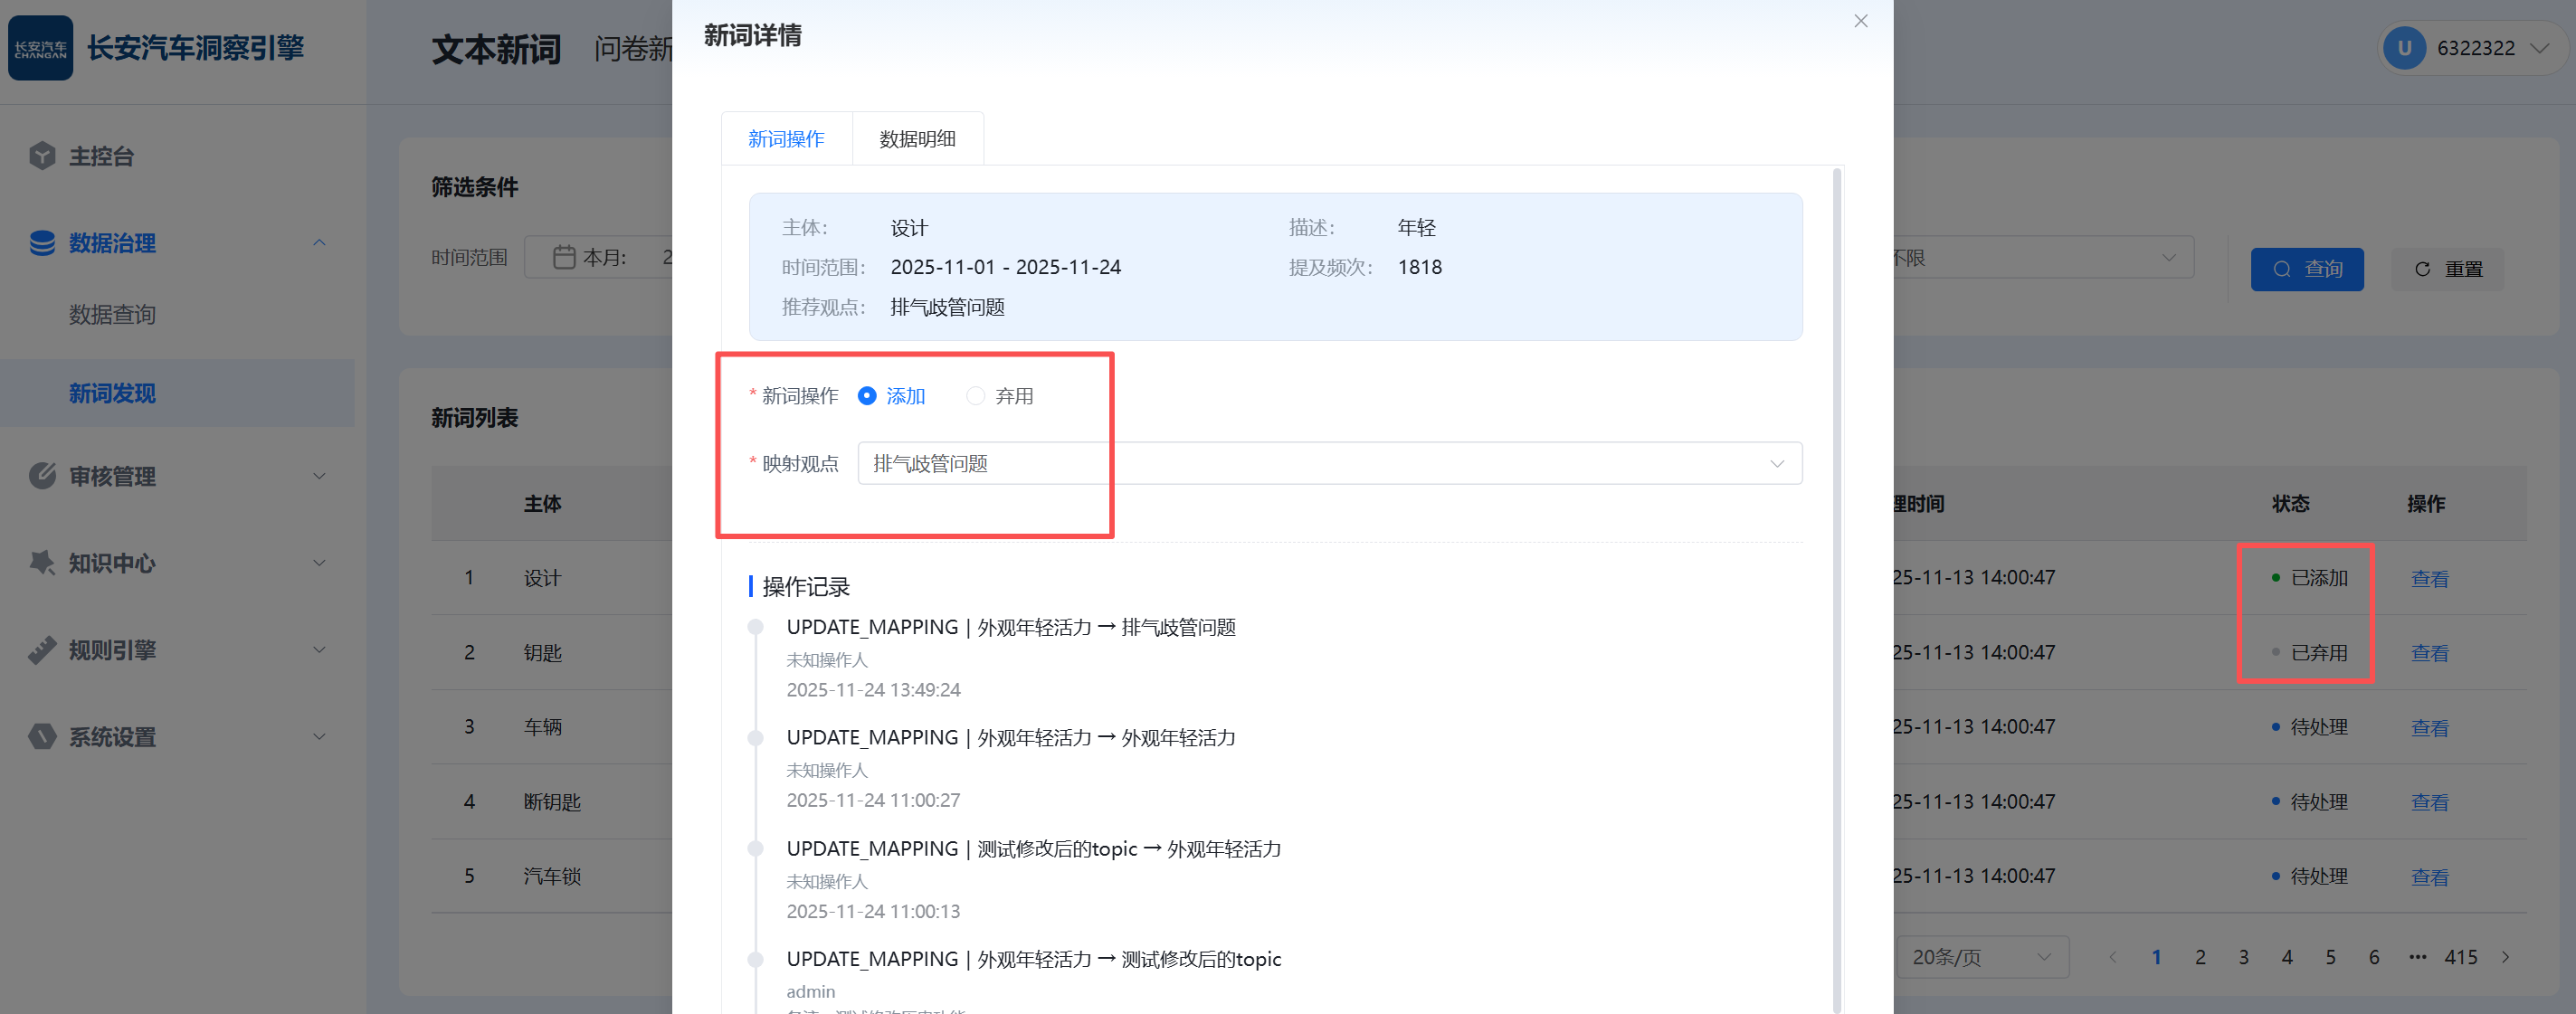Click the 知识中心 sidebar icon
2576x1014 pixels.
[42, 563]
